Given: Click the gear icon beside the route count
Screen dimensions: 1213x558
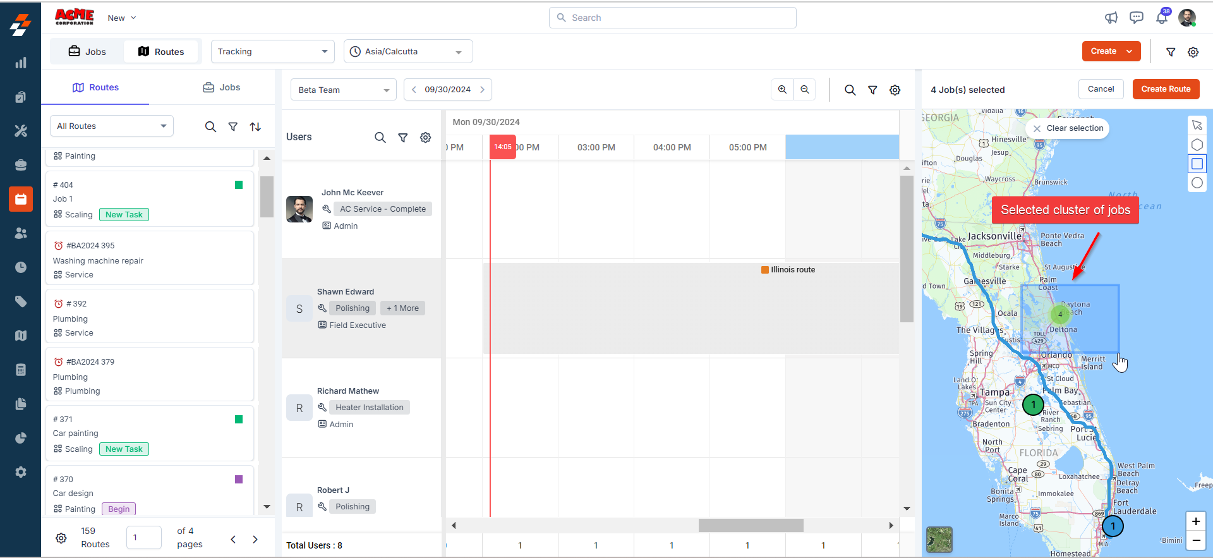Looking at the screenshot, I should 61,538.
